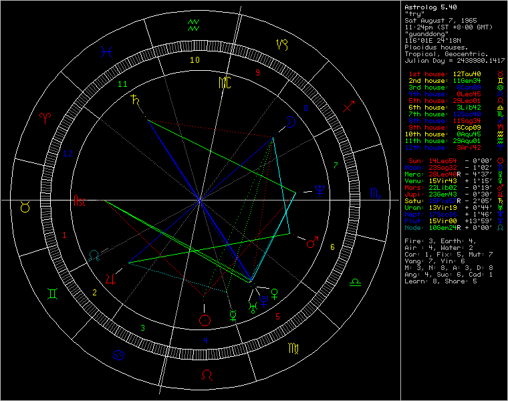Click house number 4 in the wheel
Viewport: 508px width, 401px height.
[205, 340]
